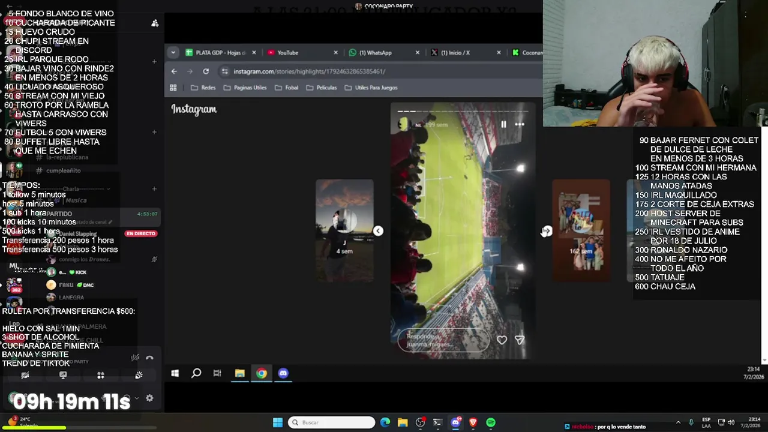Image resolution: width=768 pixels, height=432 pixels.
Task: Click the Buscar taskbar search box
Action: 331,422
